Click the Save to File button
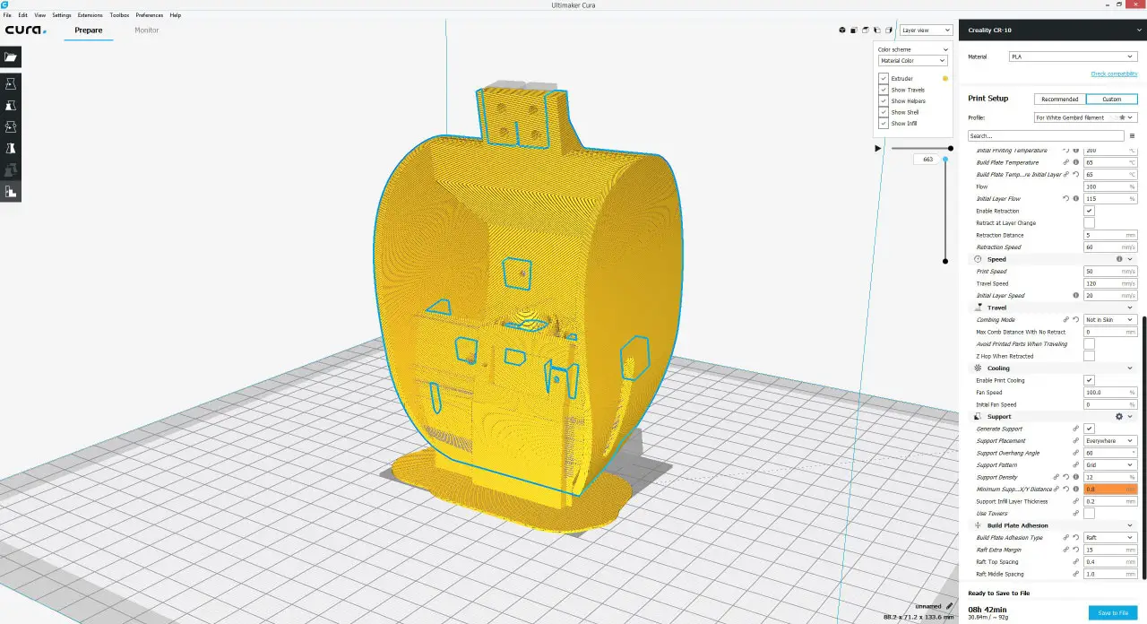The height and width of the screenshot is (624, 1147). 1113,612
